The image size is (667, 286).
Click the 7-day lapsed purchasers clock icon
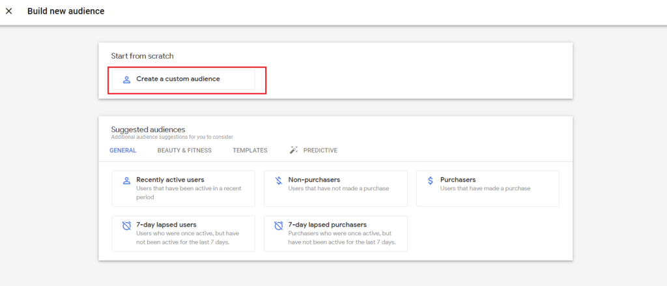pos(279,225)
